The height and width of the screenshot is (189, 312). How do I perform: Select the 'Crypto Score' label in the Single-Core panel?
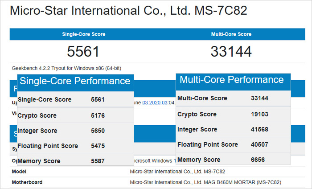tap(37, 115)
